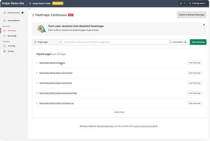Click Switch to Manual Heatmaps button
The image size is (210, 141).
pyautogui.click(x=192, y=15)
